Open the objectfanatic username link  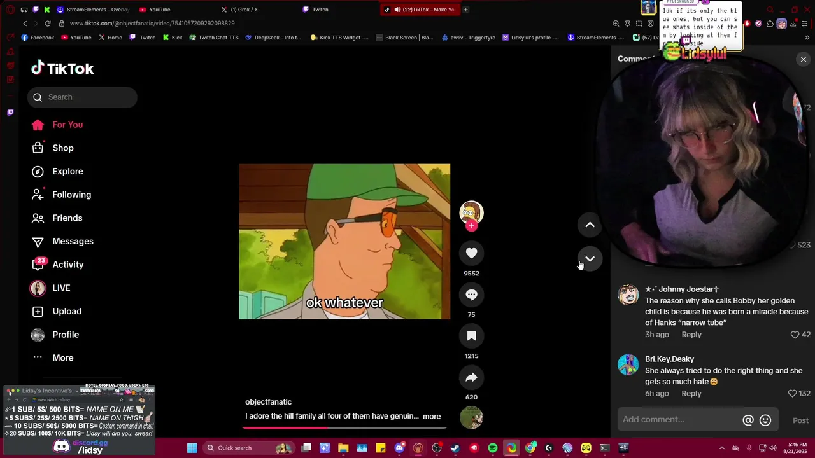tap(268, 402)
